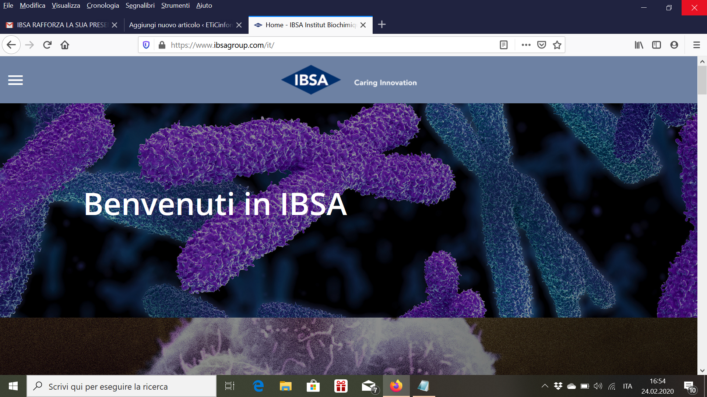Open the notepad-like app on taskbar
This screenshot has height=397, width=707.
pos(423,386)
